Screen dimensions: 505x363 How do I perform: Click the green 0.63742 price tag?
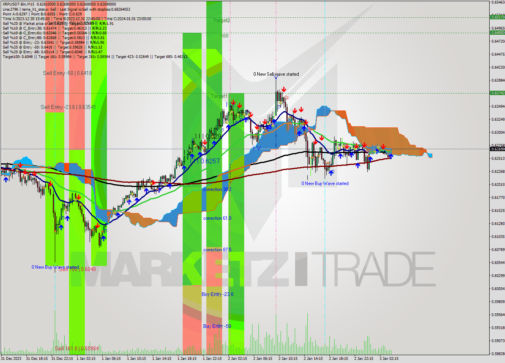[497, 93]
